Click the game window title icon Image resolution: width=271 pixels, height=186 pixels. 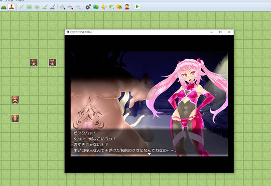pyautogui.click(x=68, y=32)
